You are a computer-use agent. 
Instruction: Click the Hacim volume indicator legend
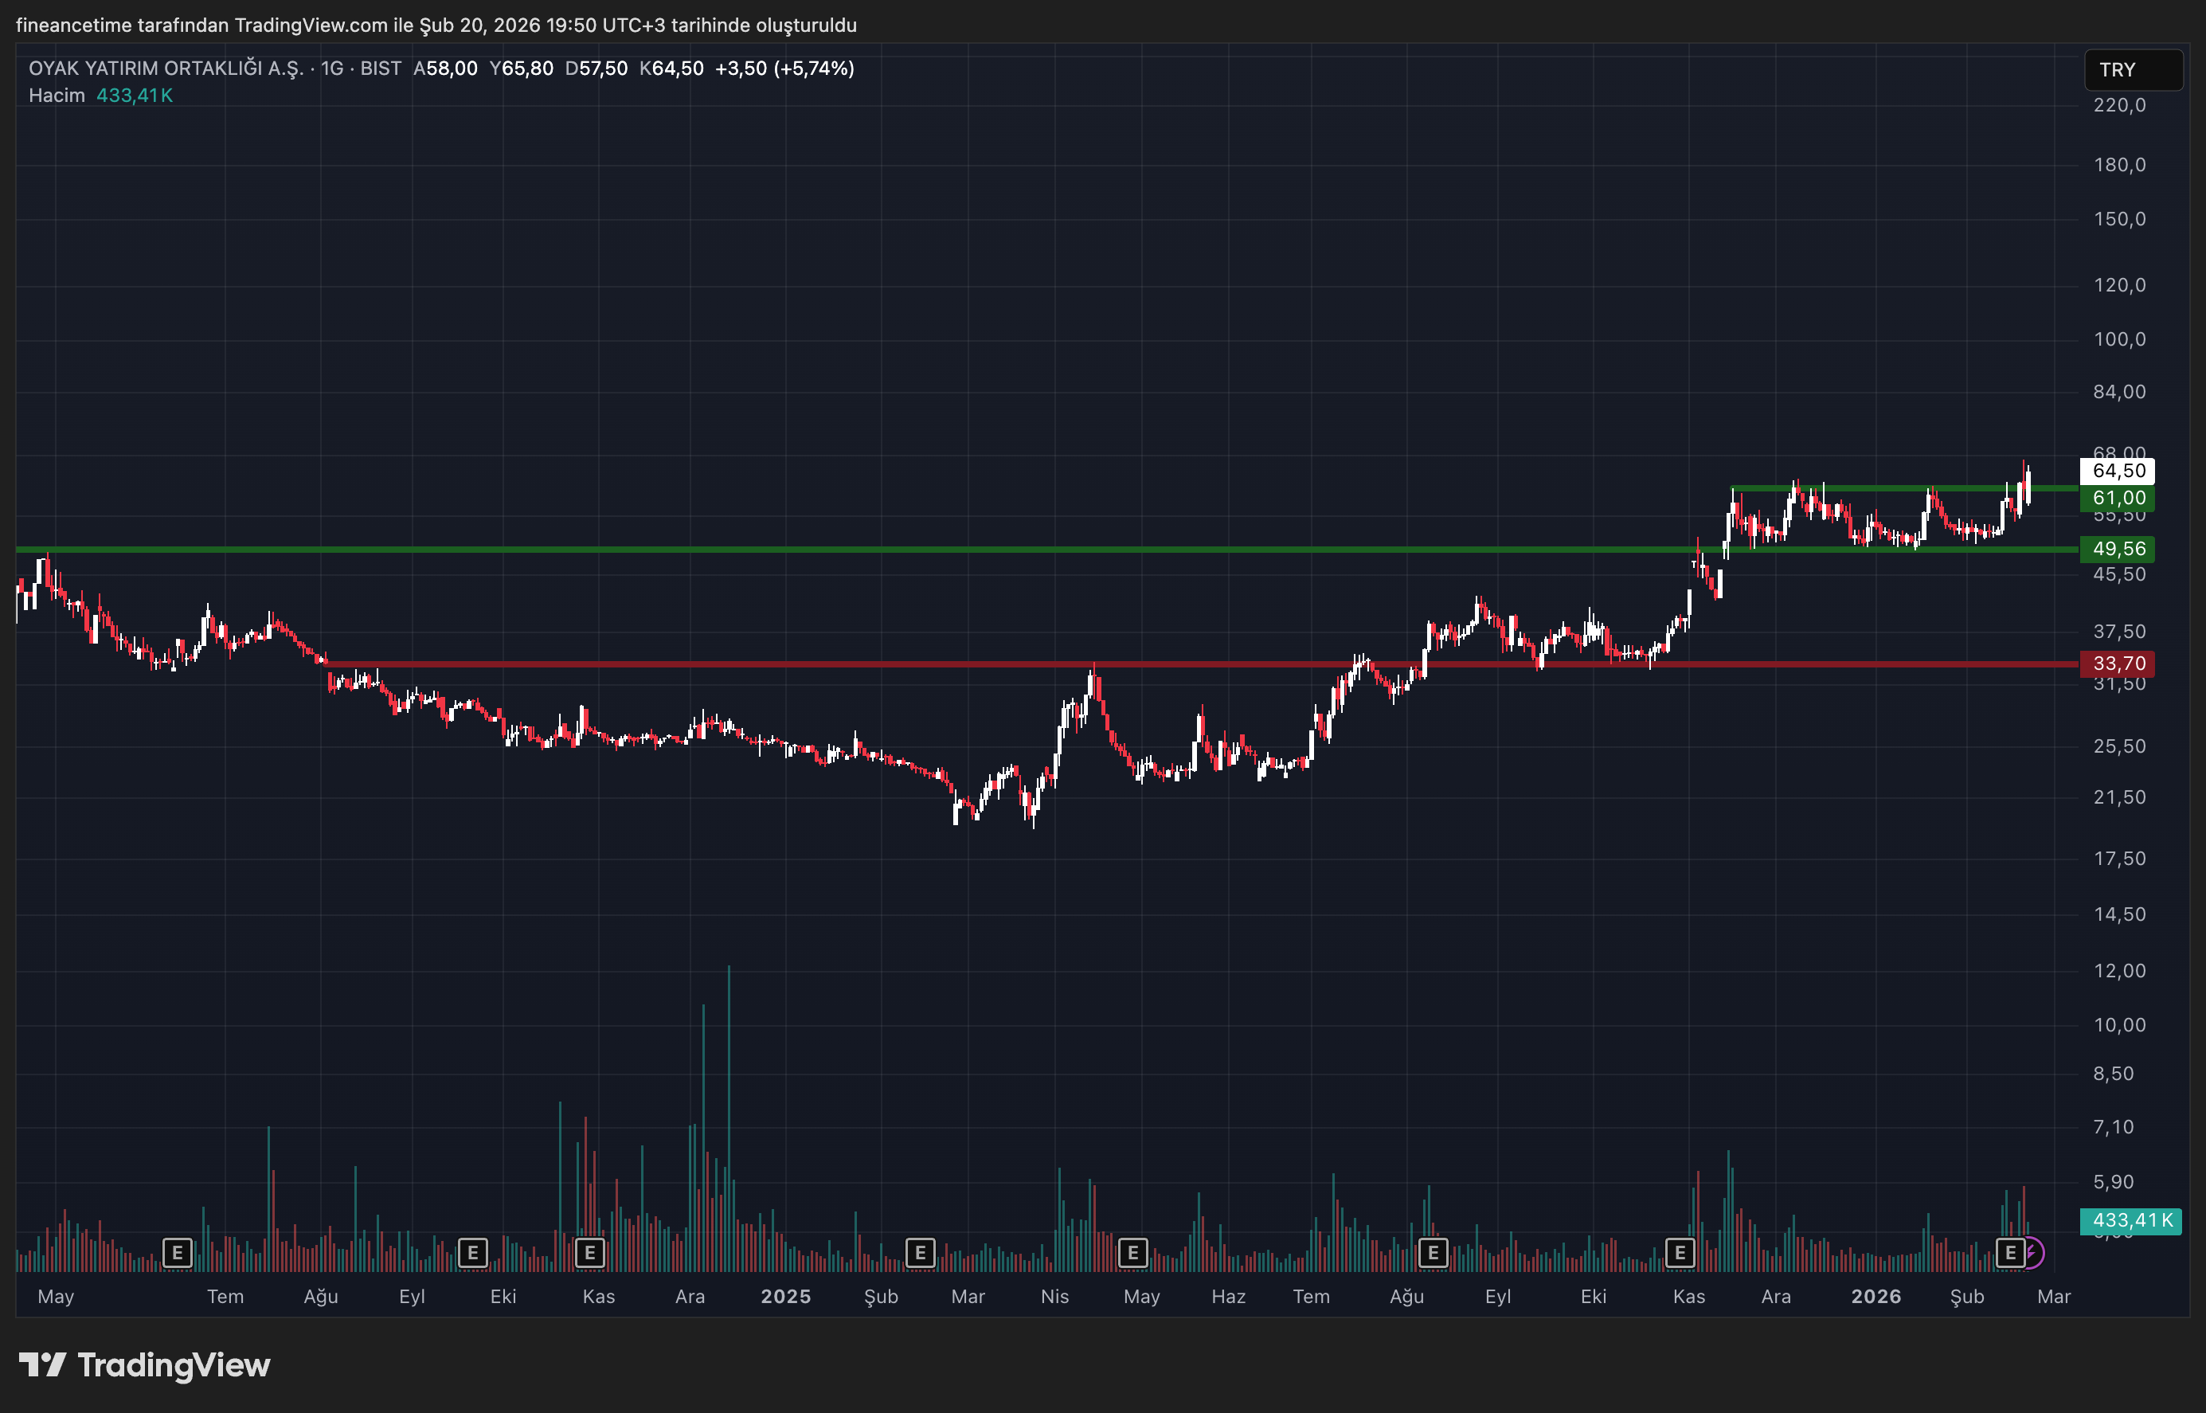(57, 96)
